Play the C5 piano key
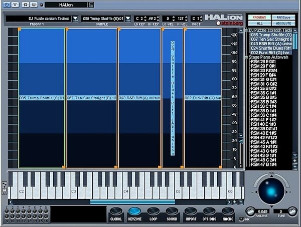Image resolution: width=301 pixels, height=227 pixels. [178, 192]
